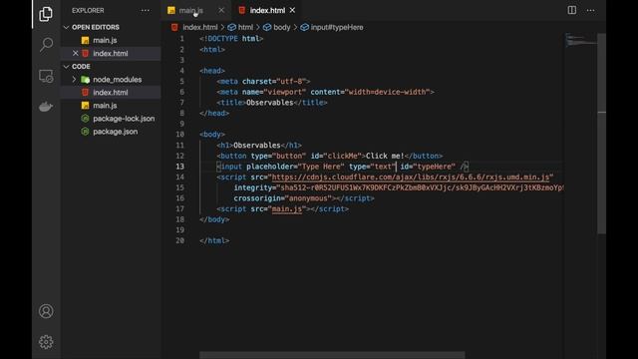Close the index.html editor tab

click(x=292, y=10)
